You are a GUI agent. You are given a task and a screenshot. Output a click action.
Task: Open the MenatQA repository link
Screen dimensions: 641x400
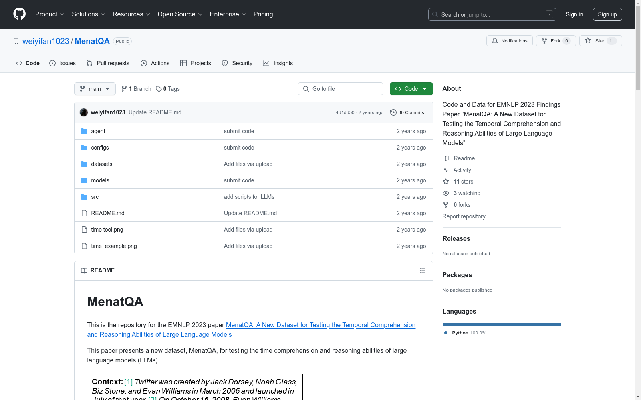tap(92, 41)
